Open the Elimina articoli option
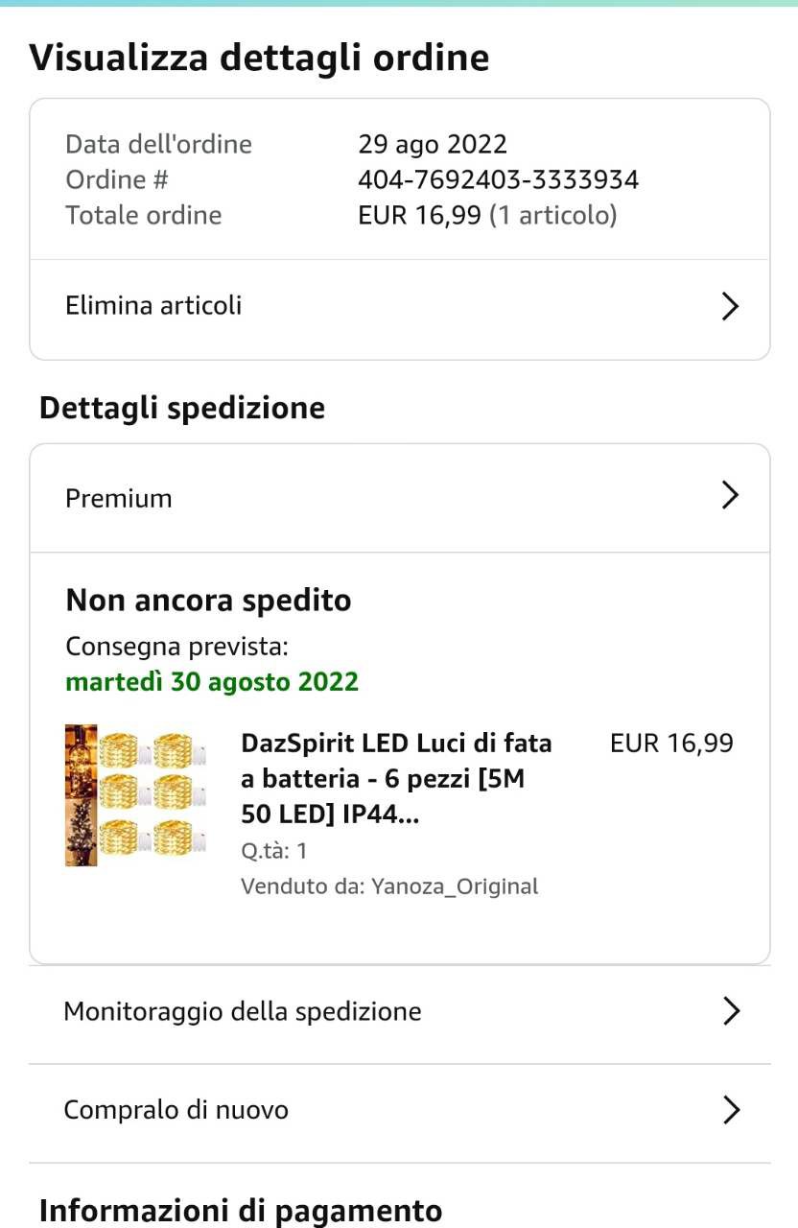The width and height of the screenshot is (798, 1228). [x=153, y=306]
